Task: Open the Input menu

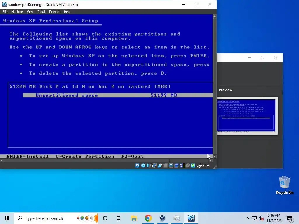Action: tap(41, 12)
